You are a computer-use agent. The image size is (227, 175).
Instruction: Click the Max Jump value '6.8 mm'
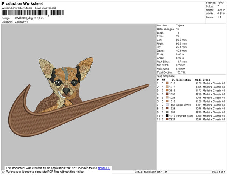coord(180,69)
